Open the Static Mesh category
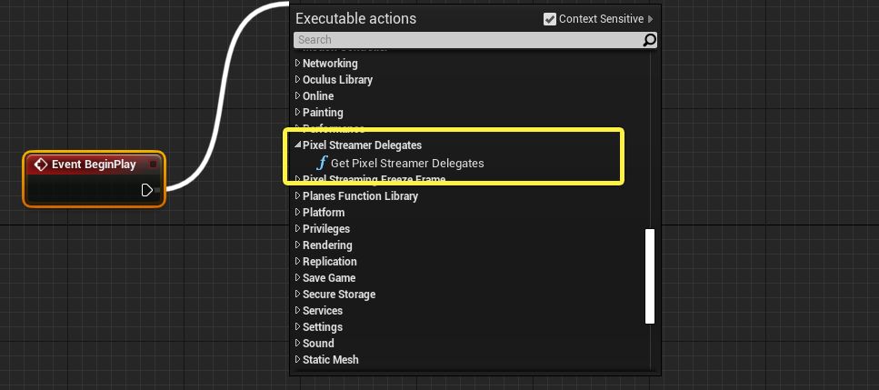This screenshot has height=390, width=879. [x=330, y=360]
